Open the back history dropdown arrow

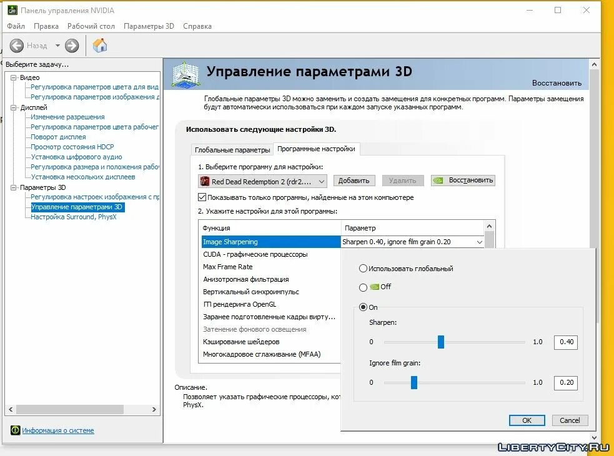57,46
